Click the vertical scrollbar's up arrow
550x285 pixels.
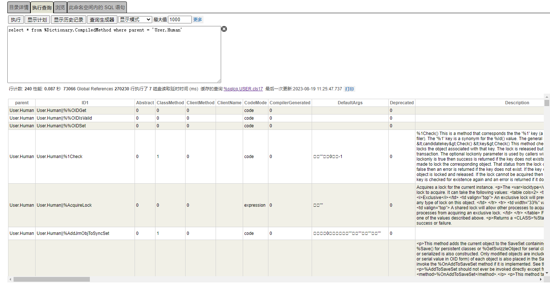pos(547,96)
